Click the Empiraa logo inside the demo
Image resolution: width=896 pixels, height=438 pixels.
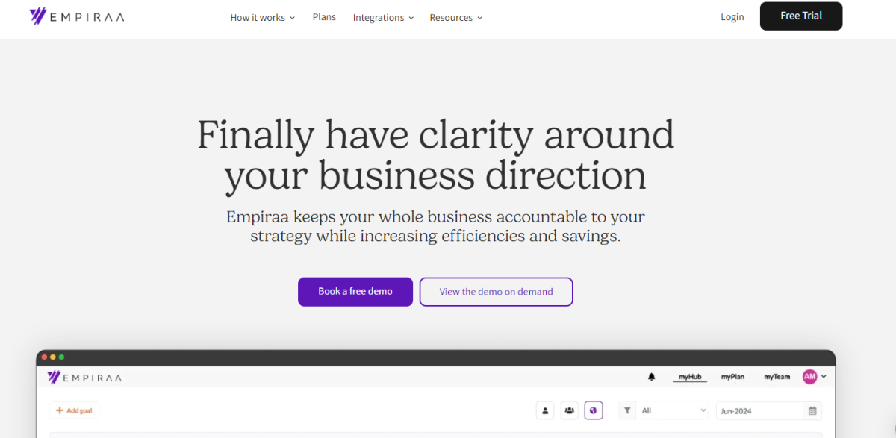pyautogui.click(x=84, y=378)
